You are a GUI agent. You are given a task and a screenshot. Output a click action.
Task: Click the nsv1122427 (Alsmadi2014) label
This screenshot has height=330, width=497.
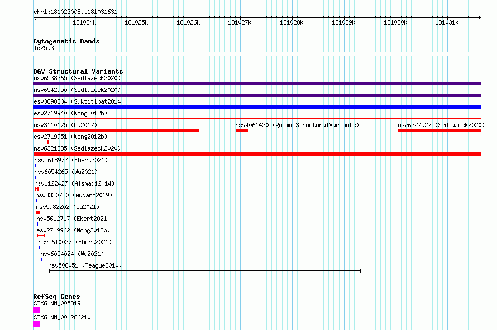(74, 183)
